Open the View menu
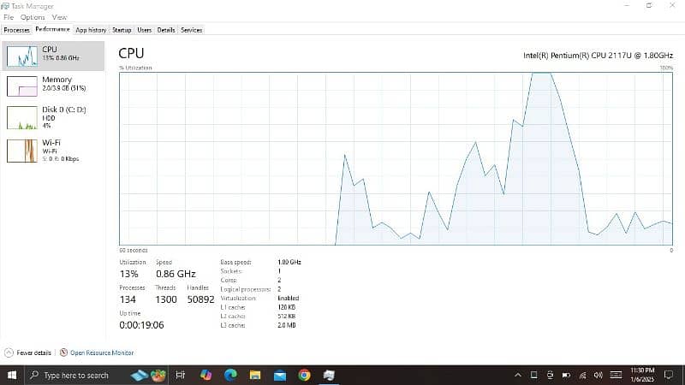This screenshot has height=385, width=685. [59, 17]
